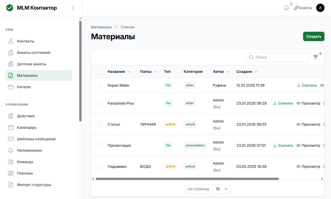
Task: Click the Напоминания bell icon in sidebar
Action: tap(11, 150)
